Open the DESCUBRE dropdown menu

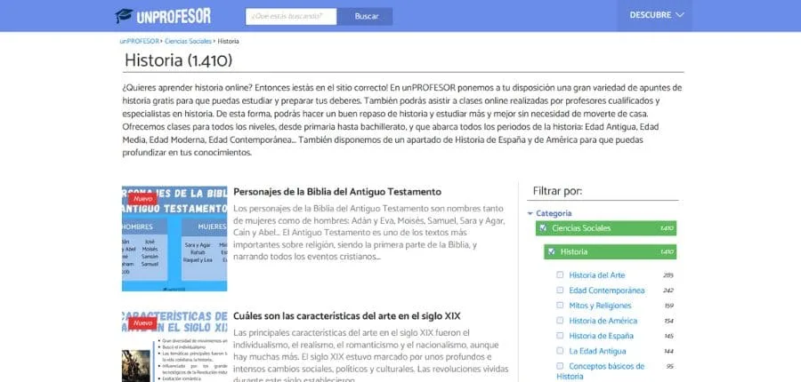click(x=656, y=15)
